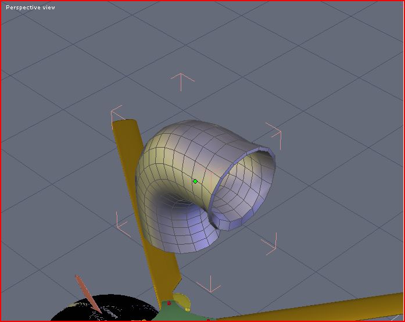Screen dimensions: 405x322
Task: Click the "Perspective view" viewport label
Action: point(30,8)
